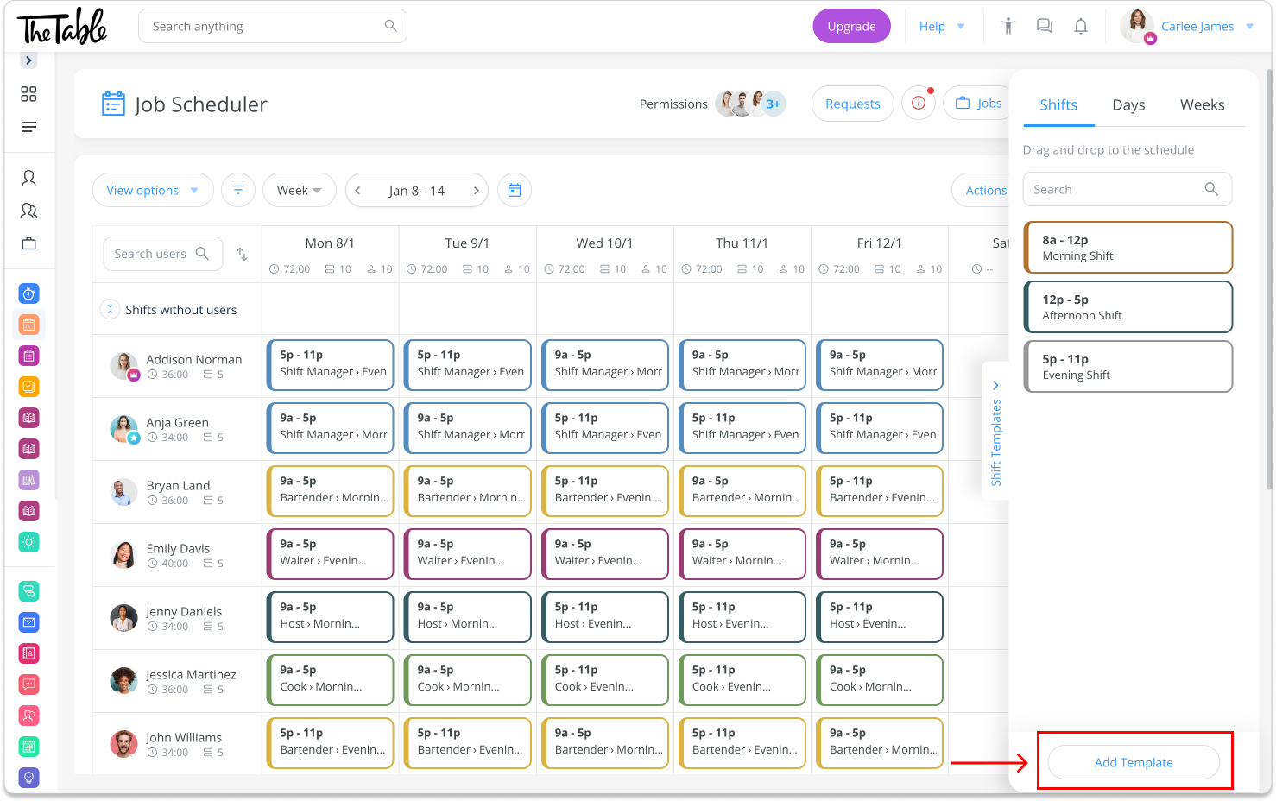Open the Week view selector dropdown
The image size is (1276, 801).
pyautogui.click(x=299, y=190)
